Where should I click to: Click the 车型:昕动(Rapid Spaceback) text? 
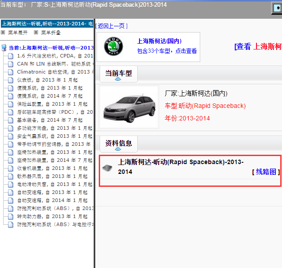point(205,106)
